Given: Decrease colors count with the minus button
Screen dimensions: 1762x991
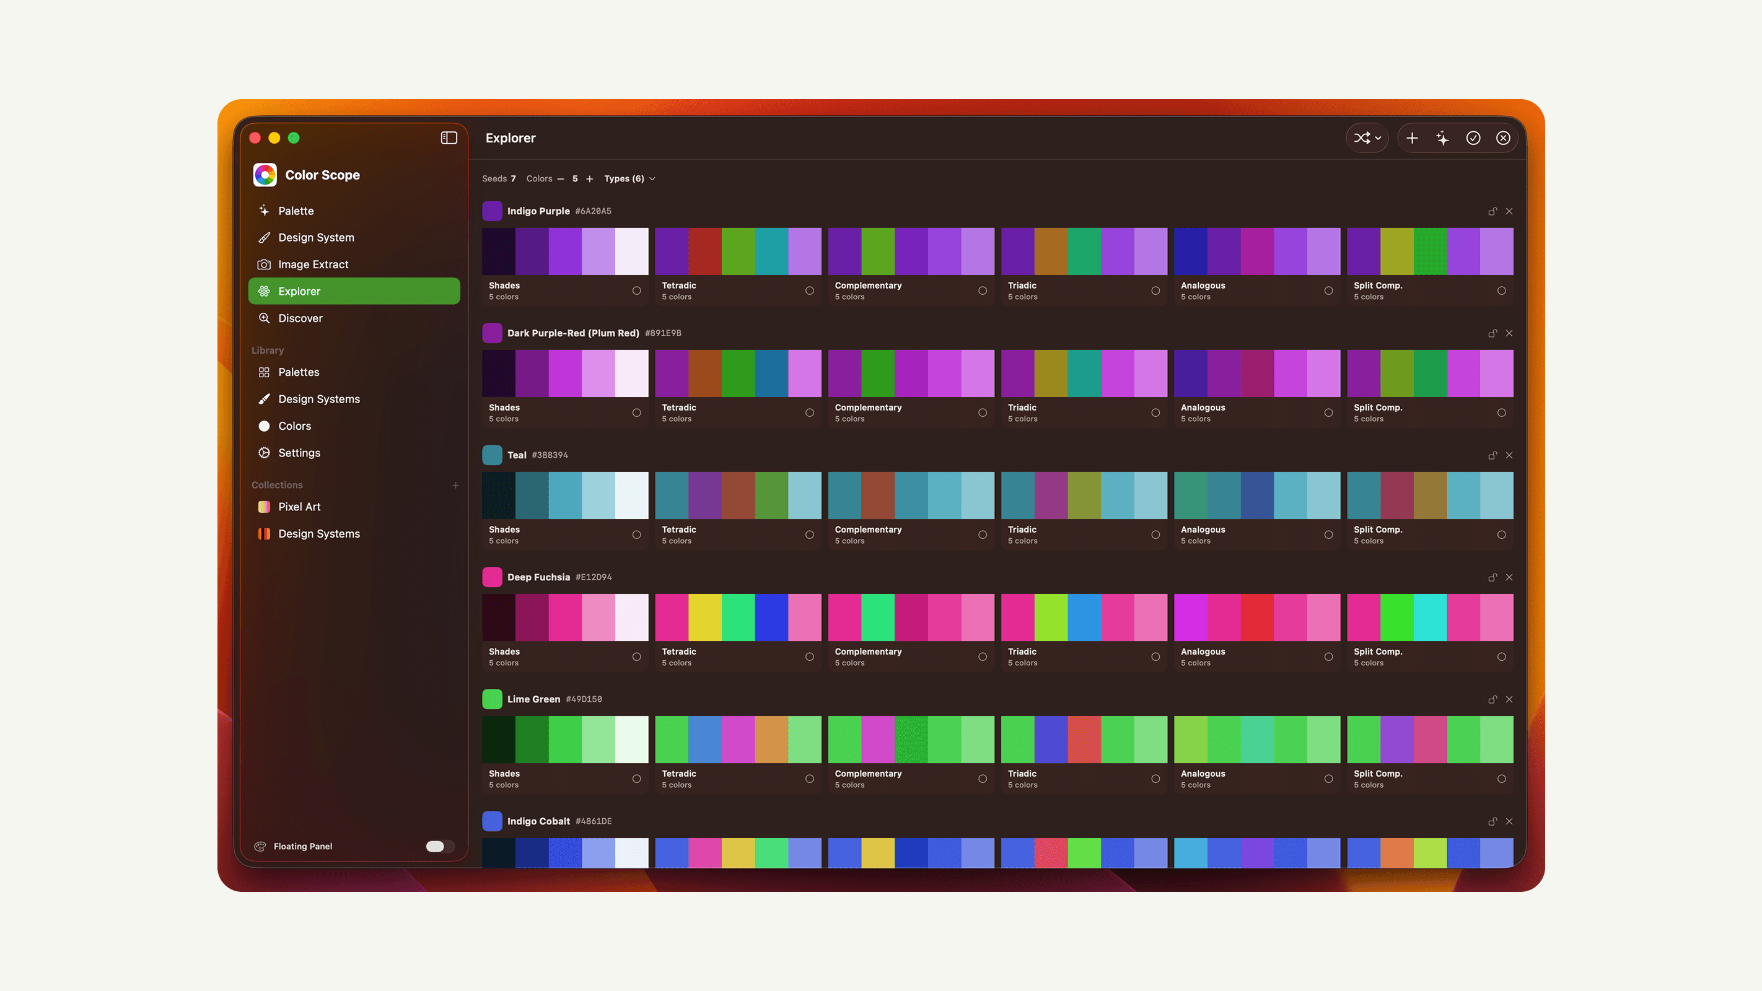Looking at the screenshot, I should pos(561,178).
